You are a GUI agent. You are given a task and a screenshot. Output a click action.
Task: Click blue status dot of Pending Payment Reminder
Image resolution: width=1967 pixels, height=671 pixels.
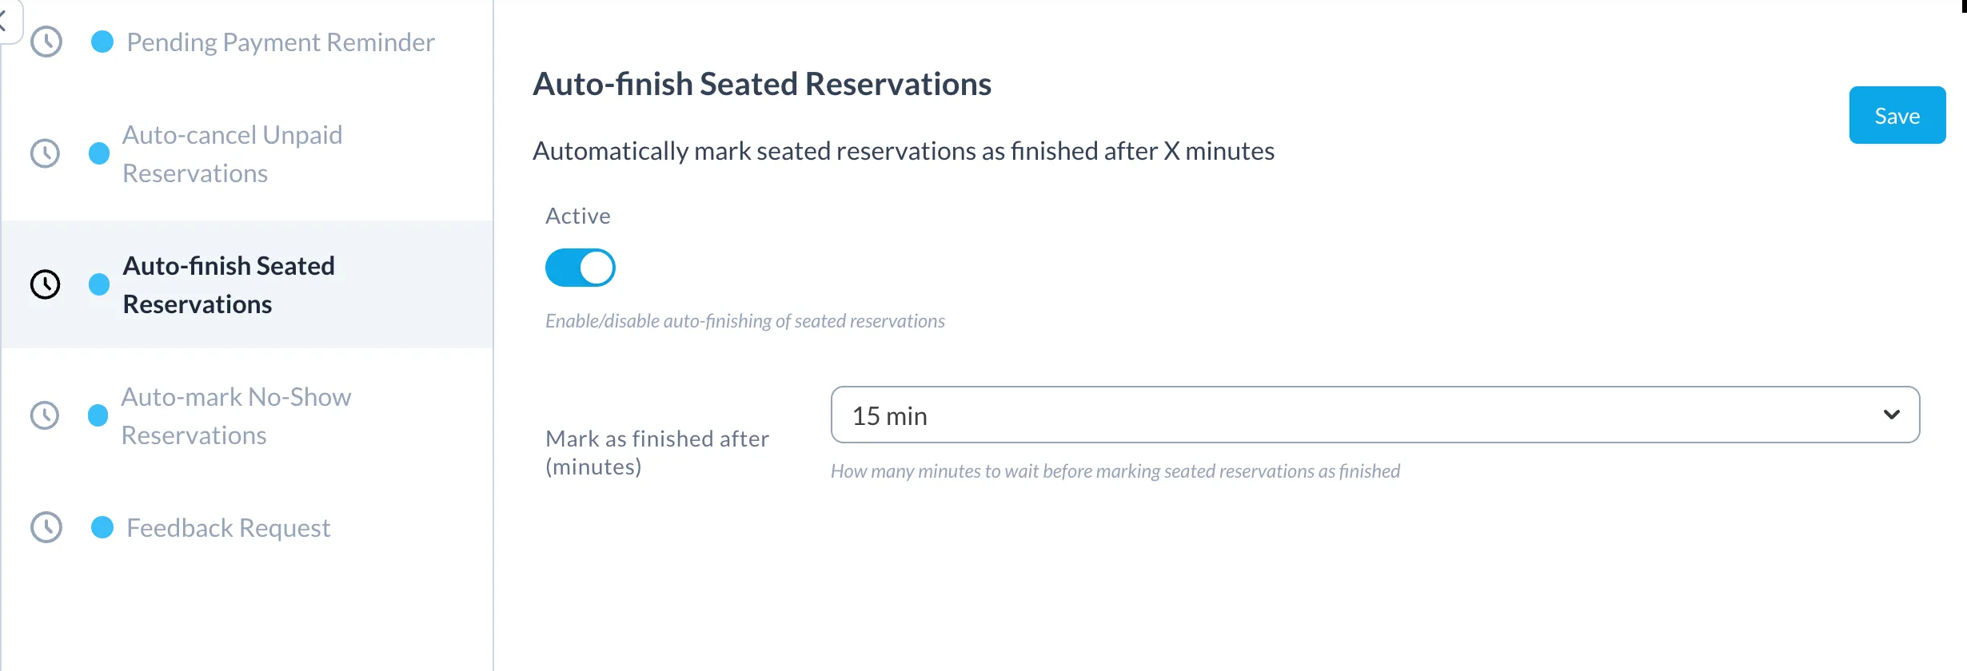click(x=102, y=42)
